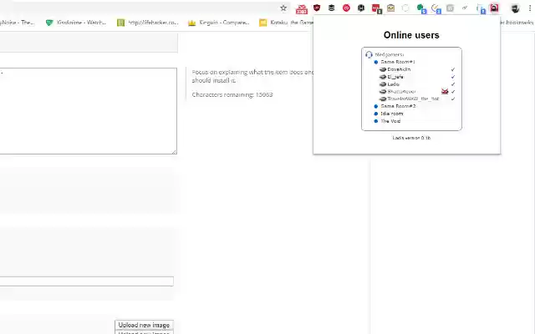Open the Chrome profile avatar
The width and height of the screenshot is (535, 334).
tap(515, 8)
